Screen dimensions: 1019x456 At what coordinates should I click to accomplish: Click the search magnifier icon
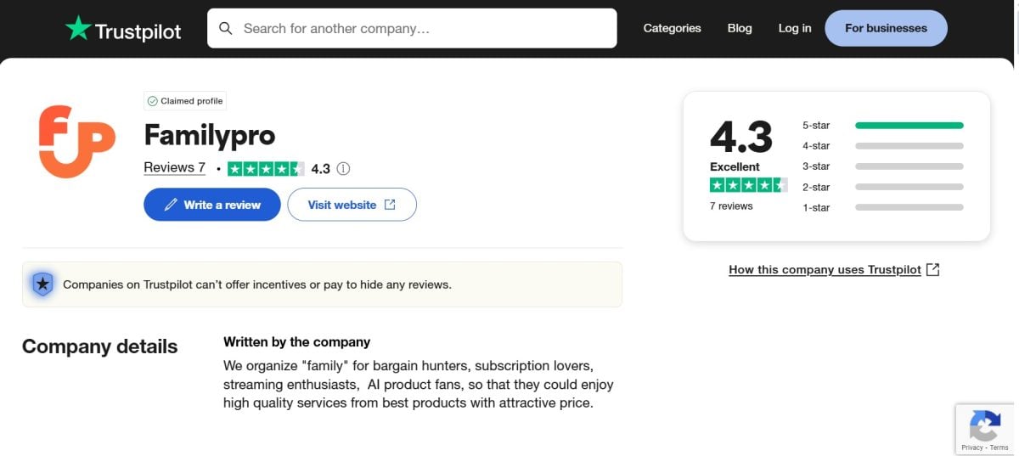click(x=225, y=29)
